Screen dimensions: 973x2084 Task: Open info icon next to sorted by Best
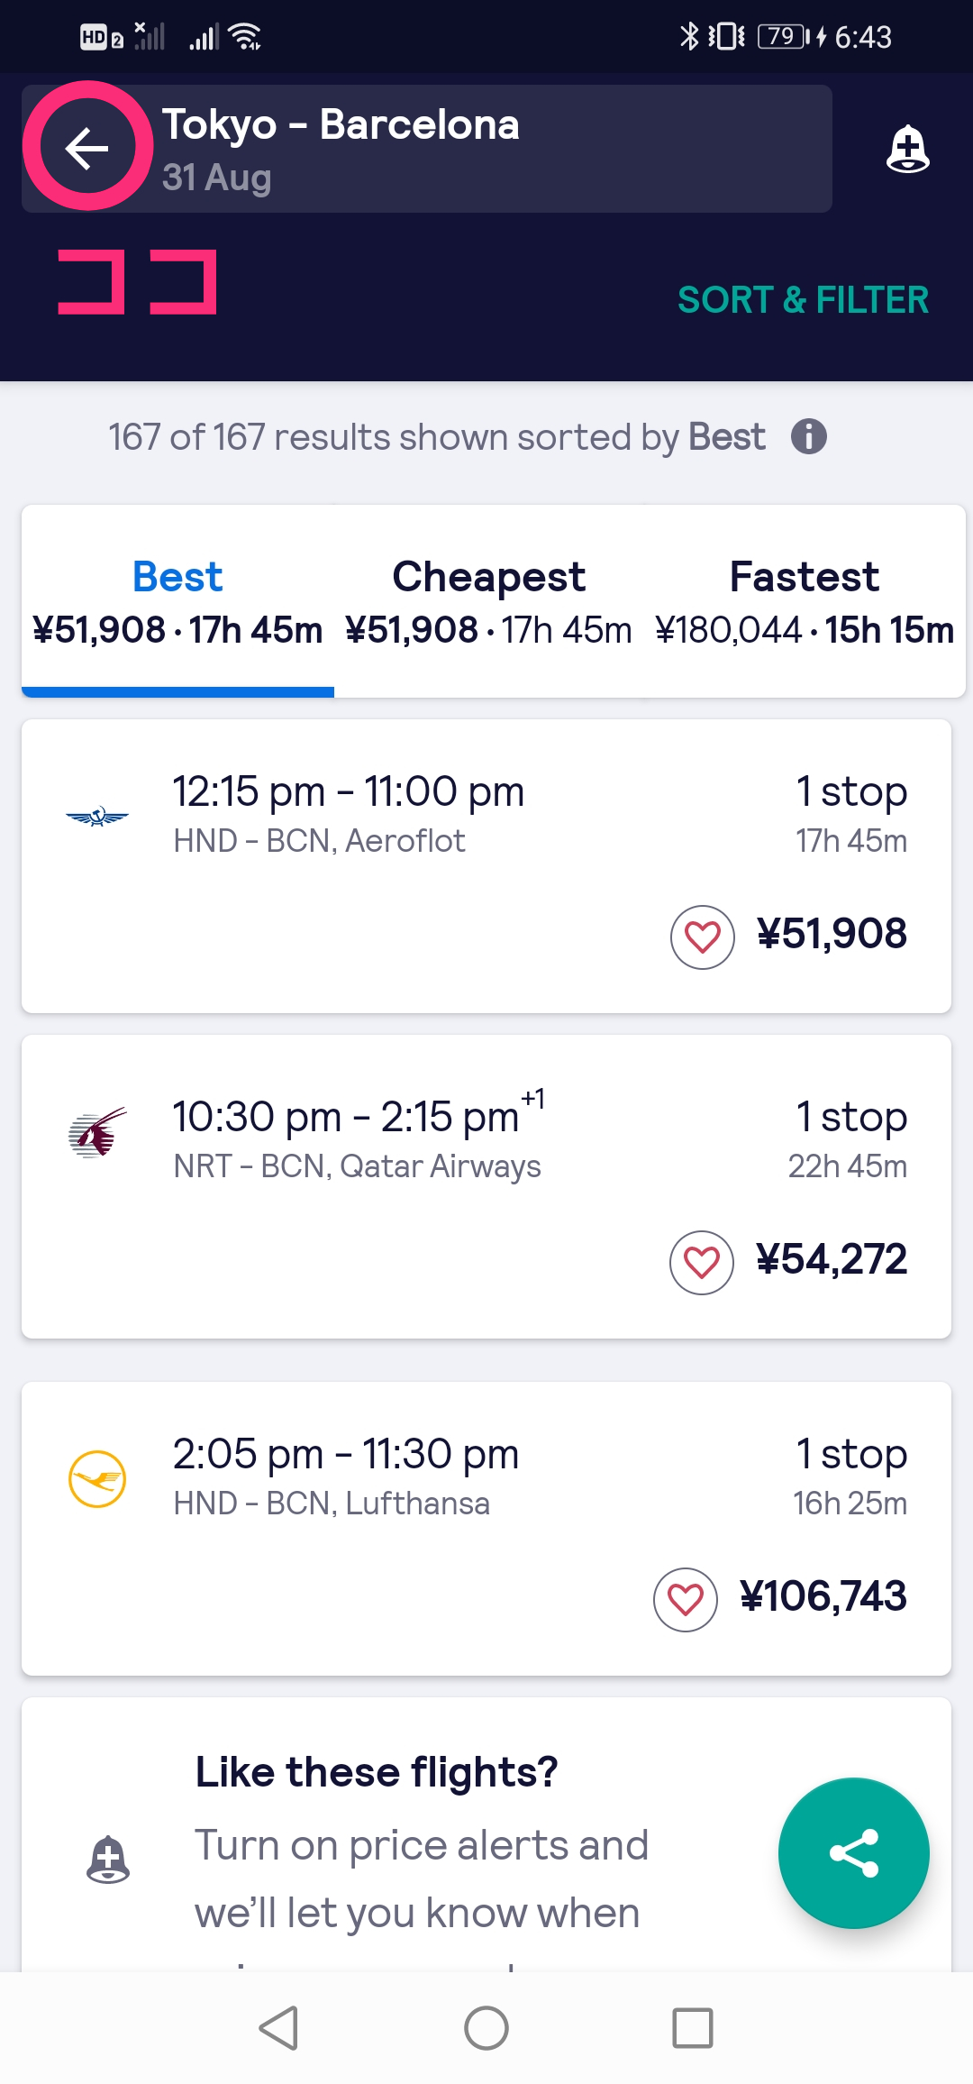(x=808, y=437)
